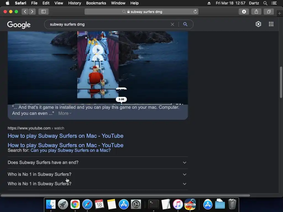Expand 'Does Subway Surfers have an end?'

98,163
